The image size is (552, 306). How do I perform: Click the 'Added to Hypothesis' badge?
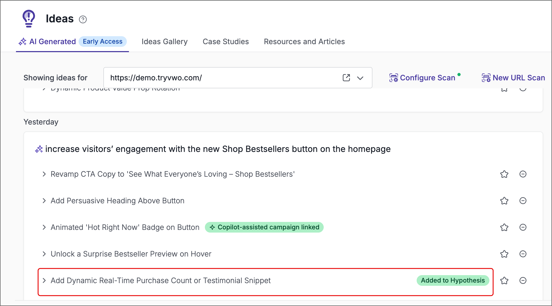[453, 280]
